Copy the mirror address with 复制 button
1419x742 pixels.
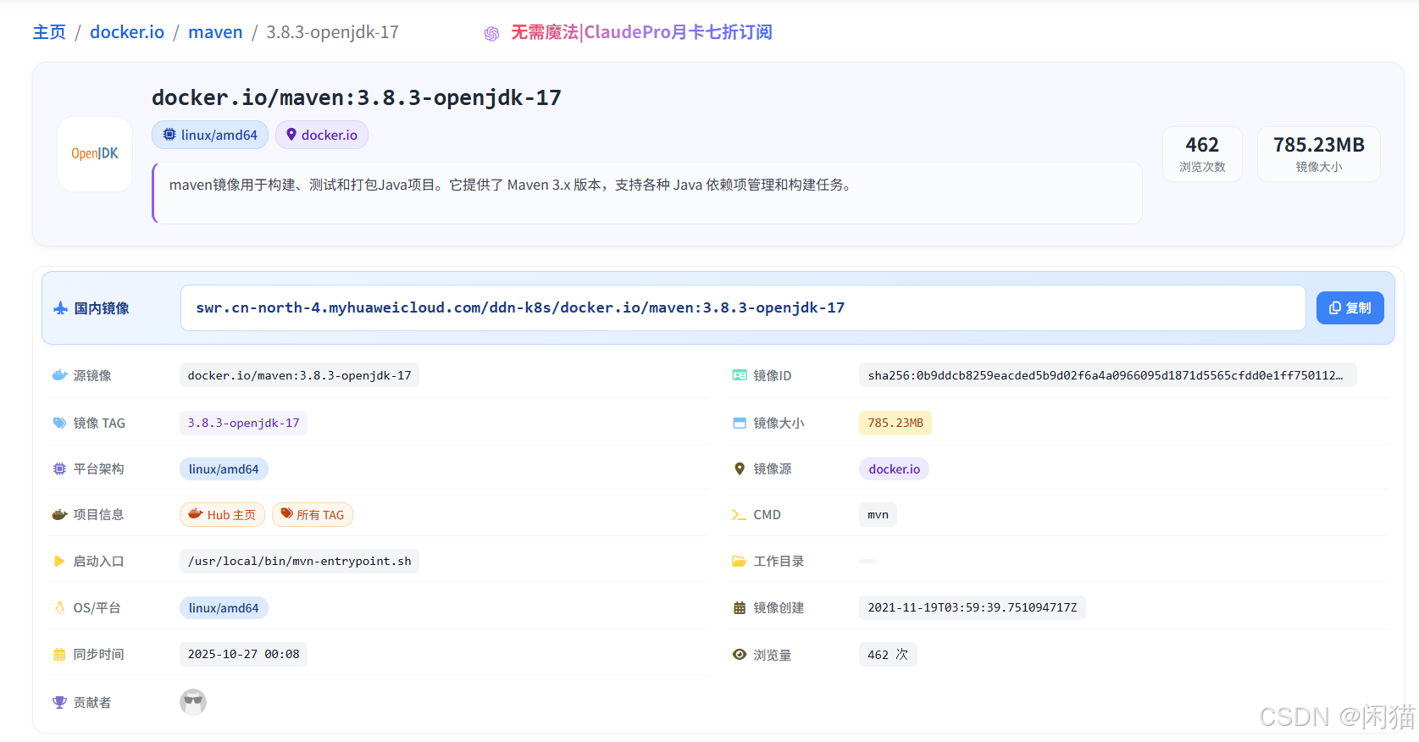(x=1350, y=308)
